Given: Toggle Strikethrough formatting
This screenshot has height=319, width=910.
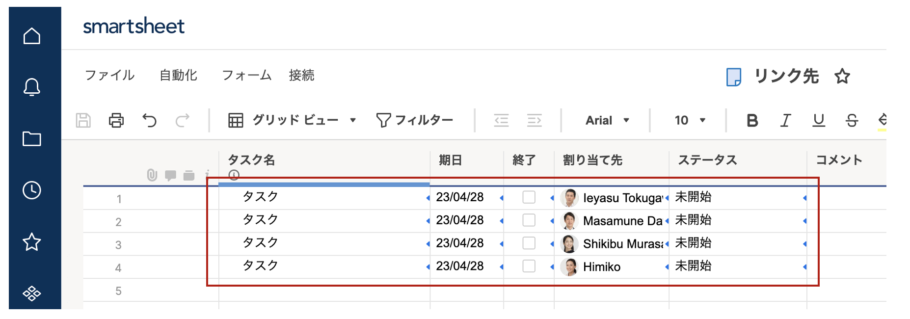Looking at the screenshot, I should 852,120.
